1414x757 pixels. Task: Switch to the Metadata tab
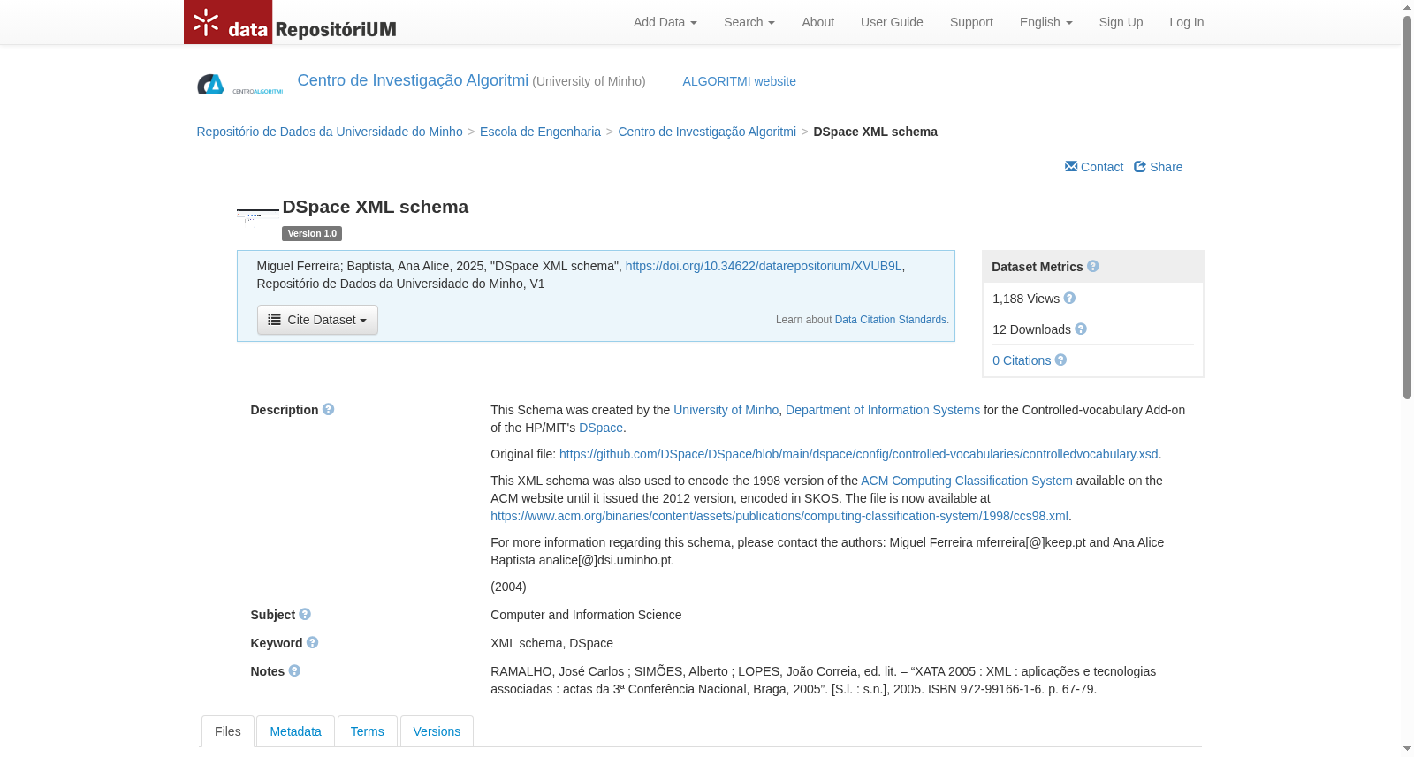coord(295,731)
